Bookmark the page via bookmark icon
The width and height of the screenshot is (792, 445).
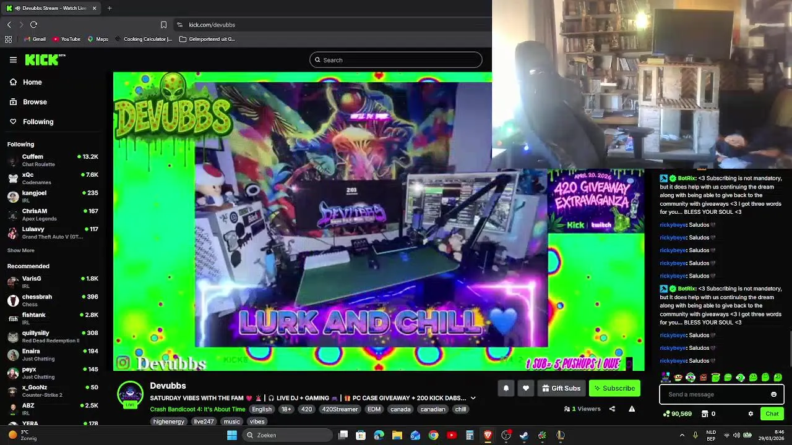pos(163,25)
